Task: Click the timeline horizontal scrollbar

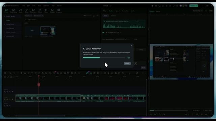Action: (40, 116)
